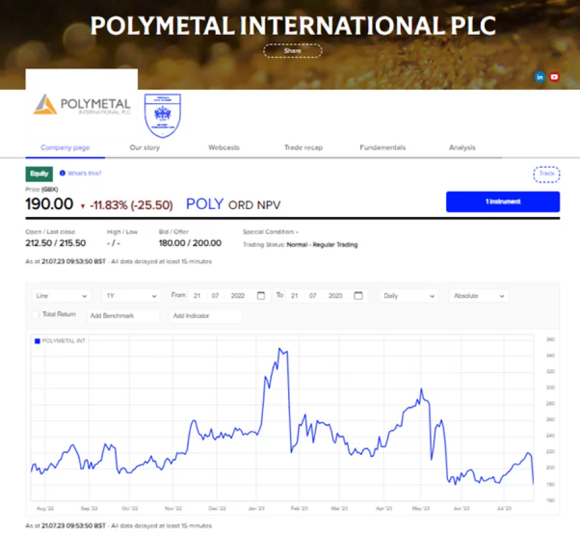Image resolution: width=580 pixels, height=535 pixels.
Task: Click the Track button
Action: point(546,174)
